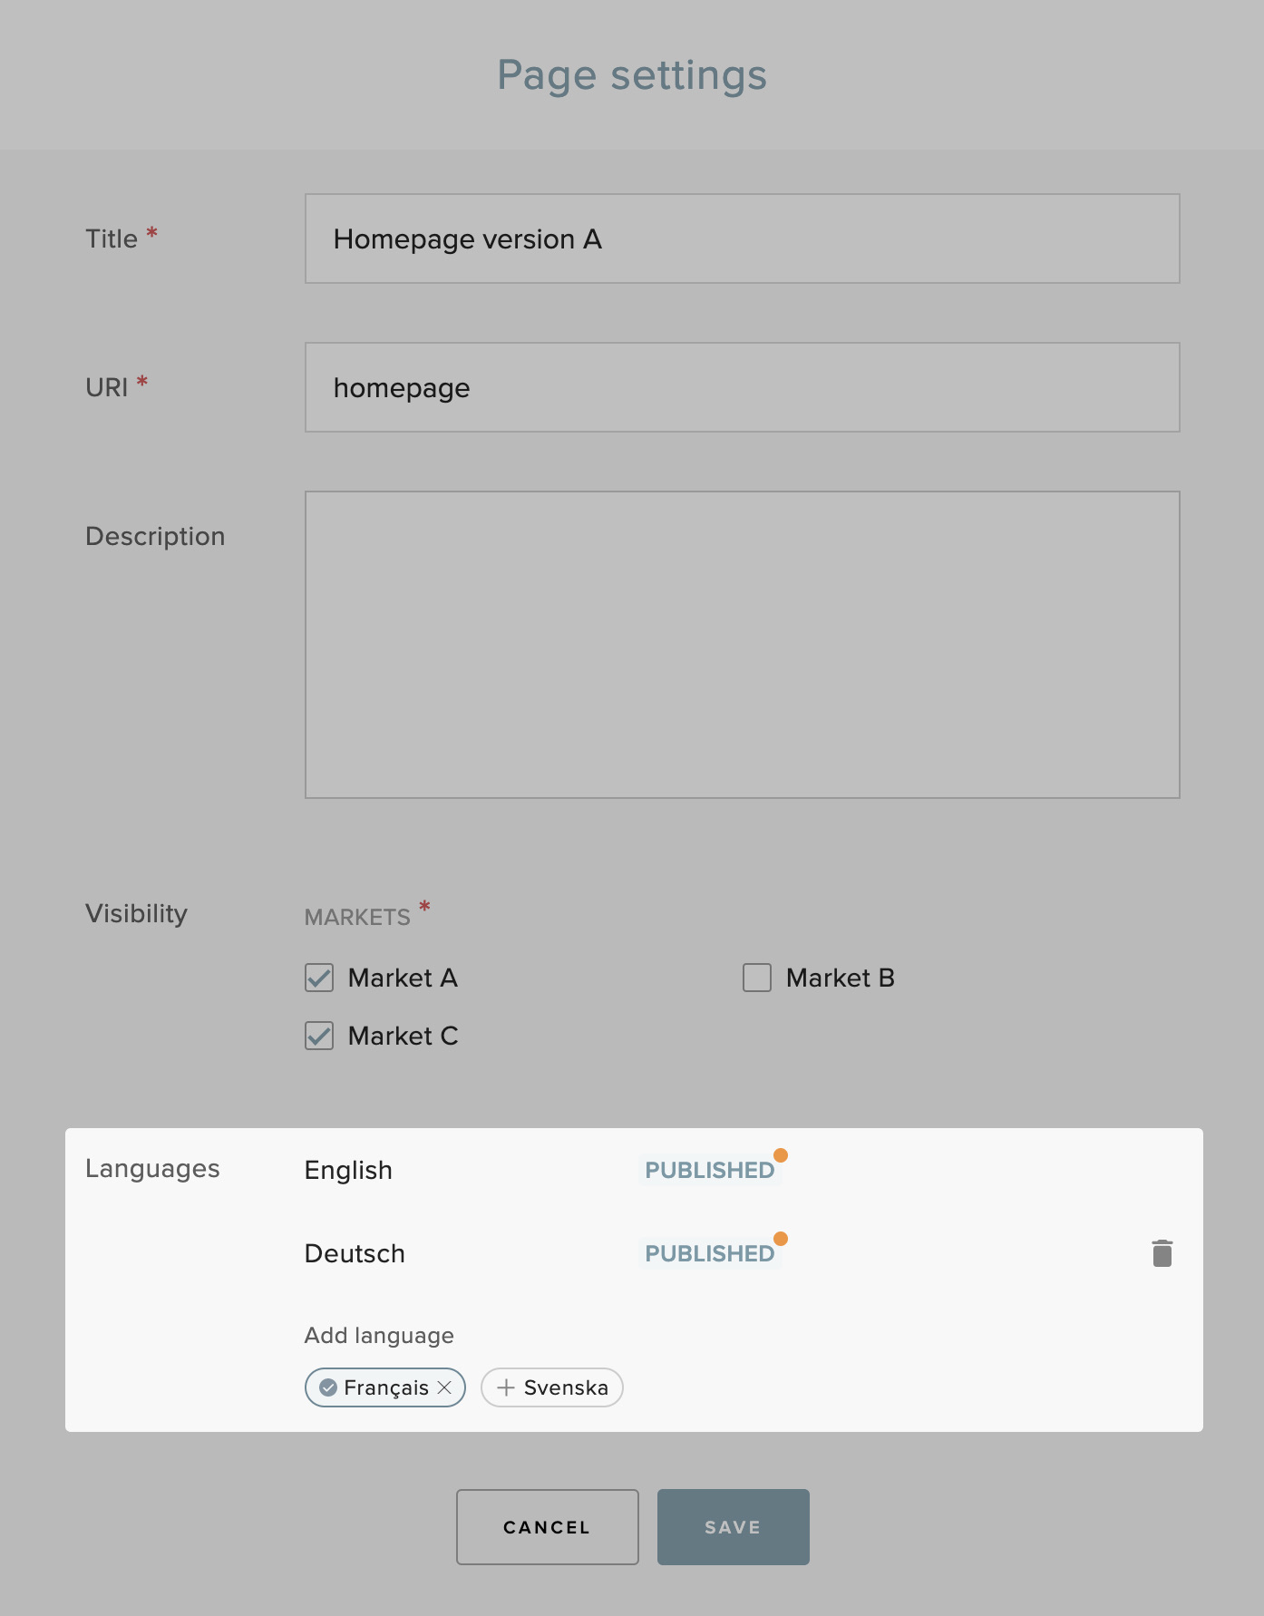Click the orange dot on English status
The height and width of the screenshot is (1616, 1264).
coord(781,1155)
